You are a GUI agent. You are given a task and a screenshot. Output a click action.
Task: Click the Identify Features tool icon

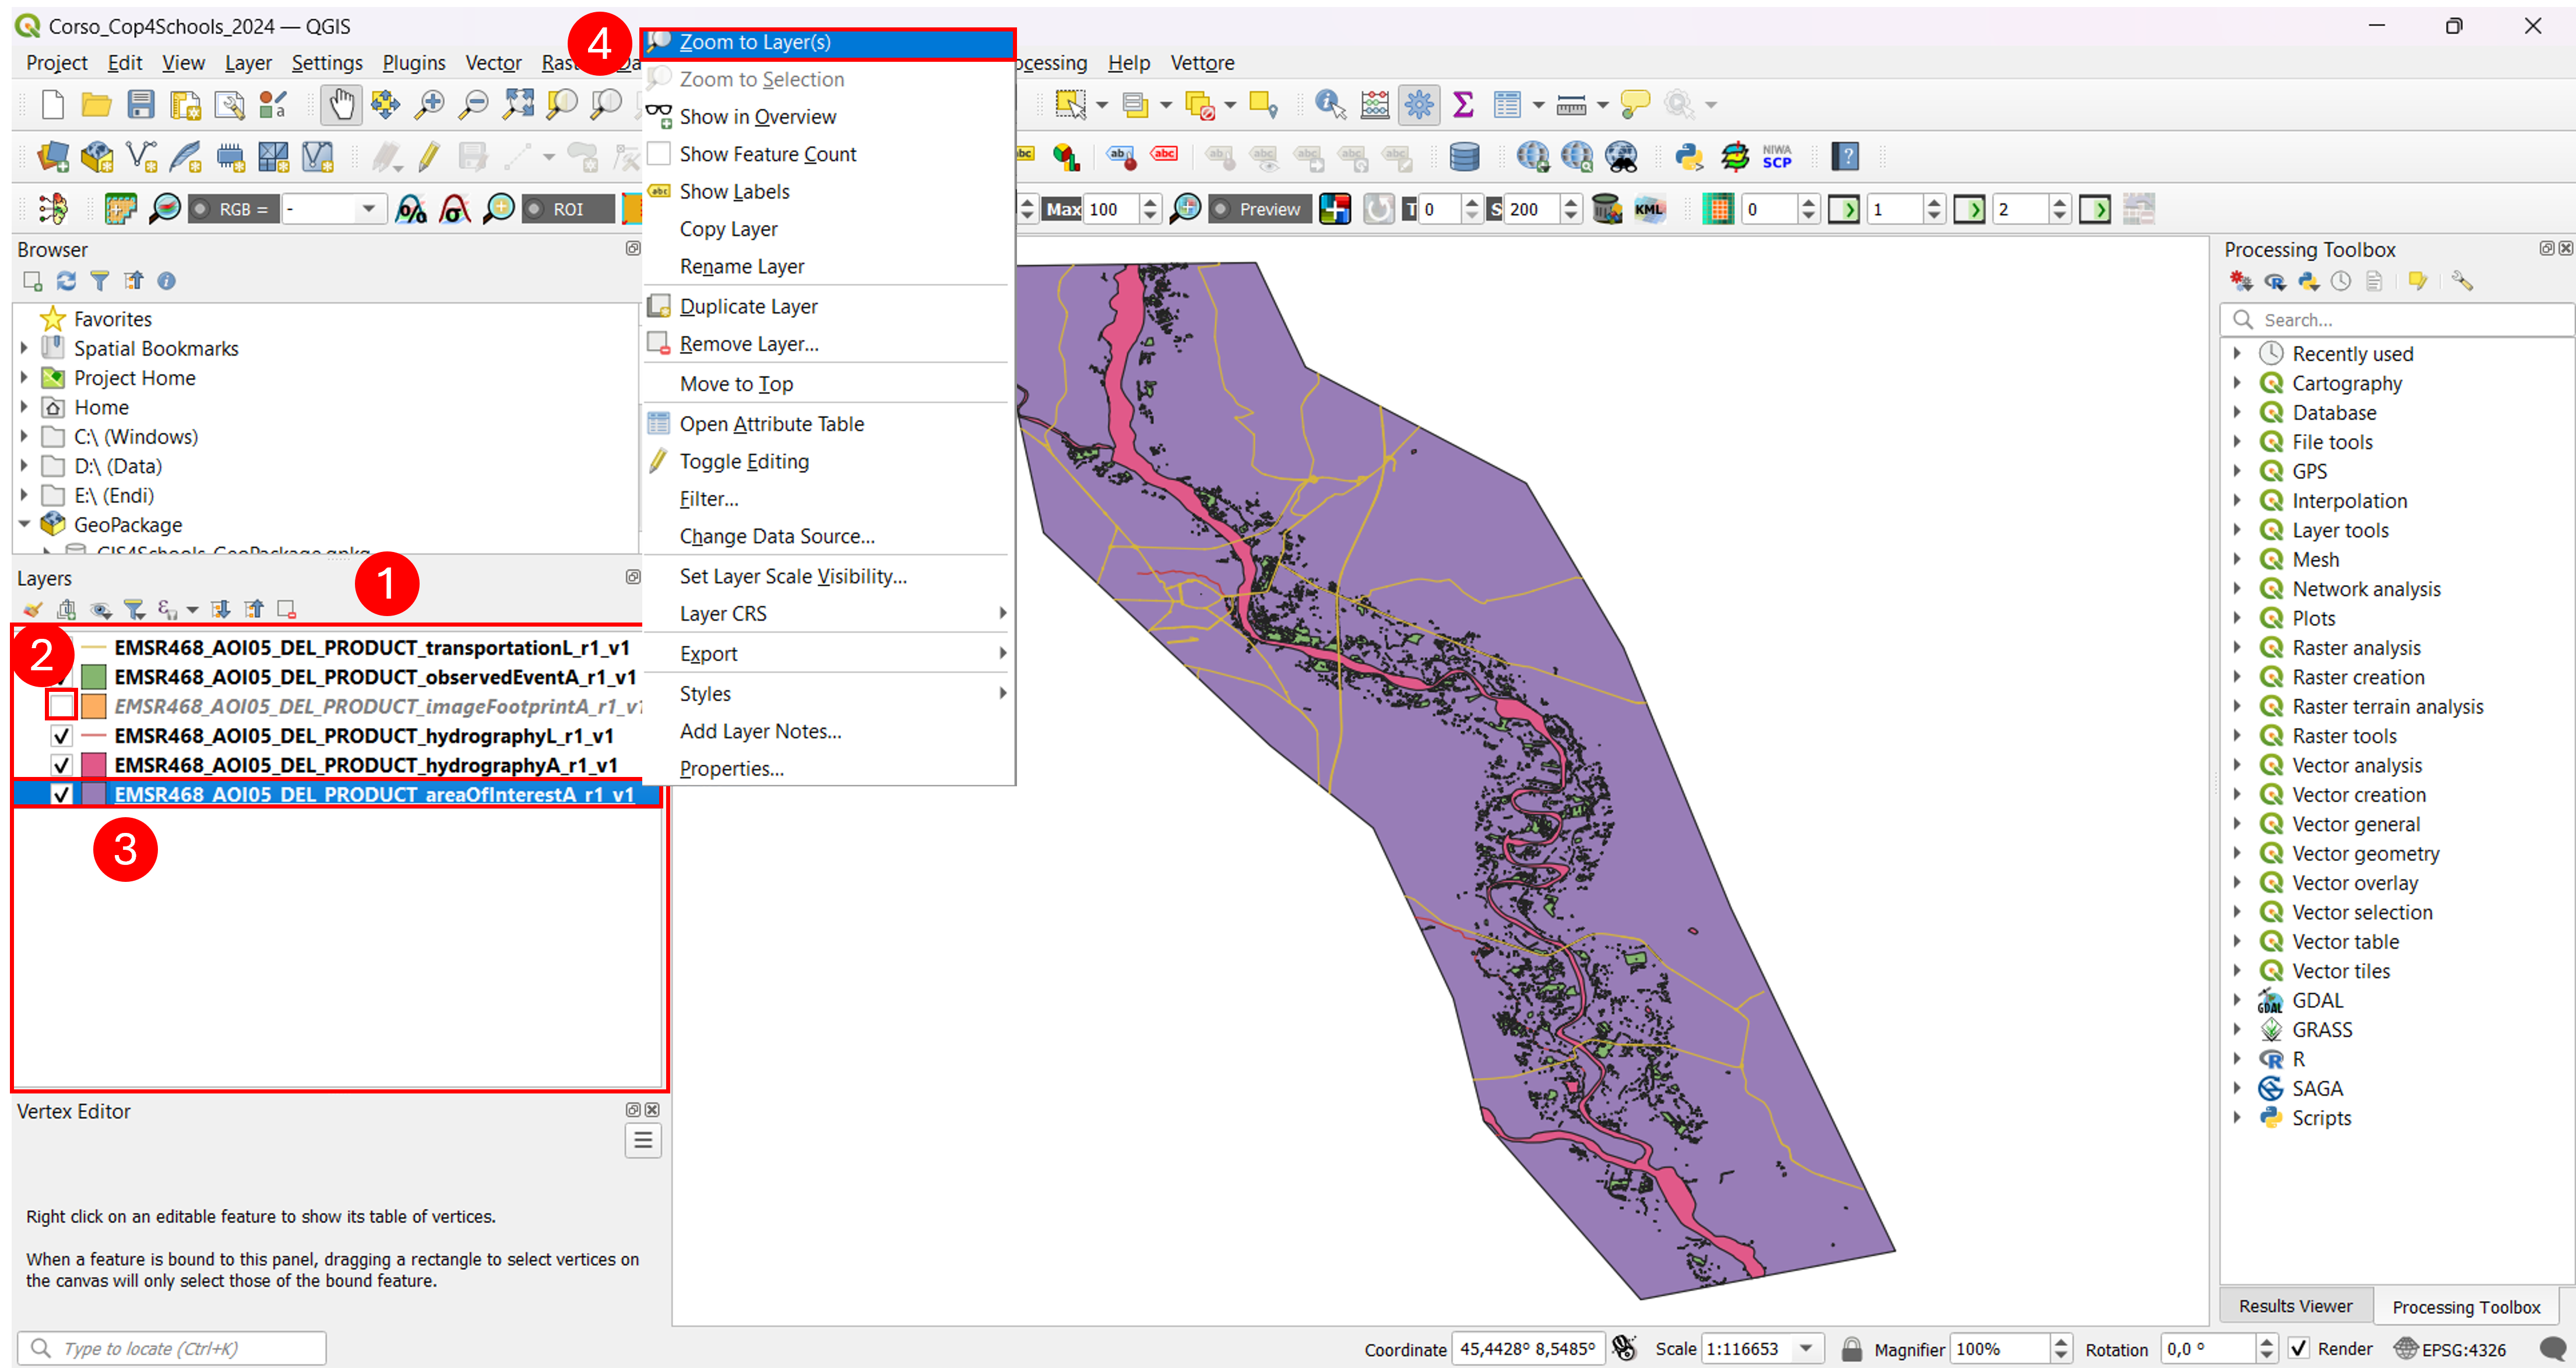1330,104
